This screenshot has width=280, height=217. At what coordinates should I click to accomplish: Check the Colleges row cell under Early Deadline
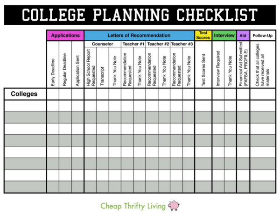coord(53,94)
